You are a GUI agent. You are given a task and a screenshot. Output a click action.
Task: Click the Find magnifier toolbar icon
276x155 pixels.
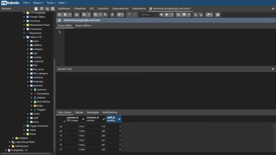(x=84, y=15)
